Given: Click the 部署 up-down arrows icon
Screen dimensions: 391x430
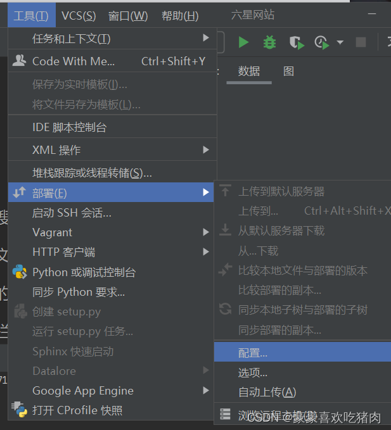Looking at the screenshot, I should 19,193.
